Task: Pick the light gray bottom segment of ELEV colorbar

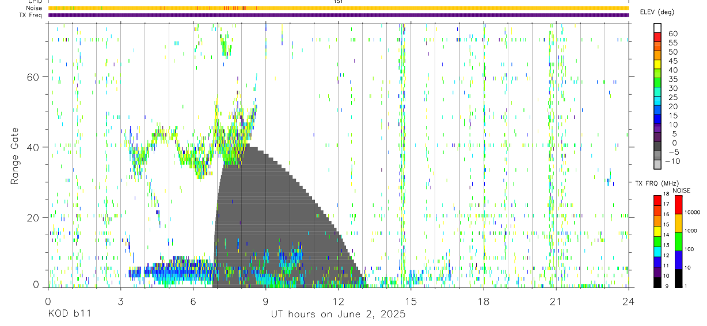Action: 657,165
